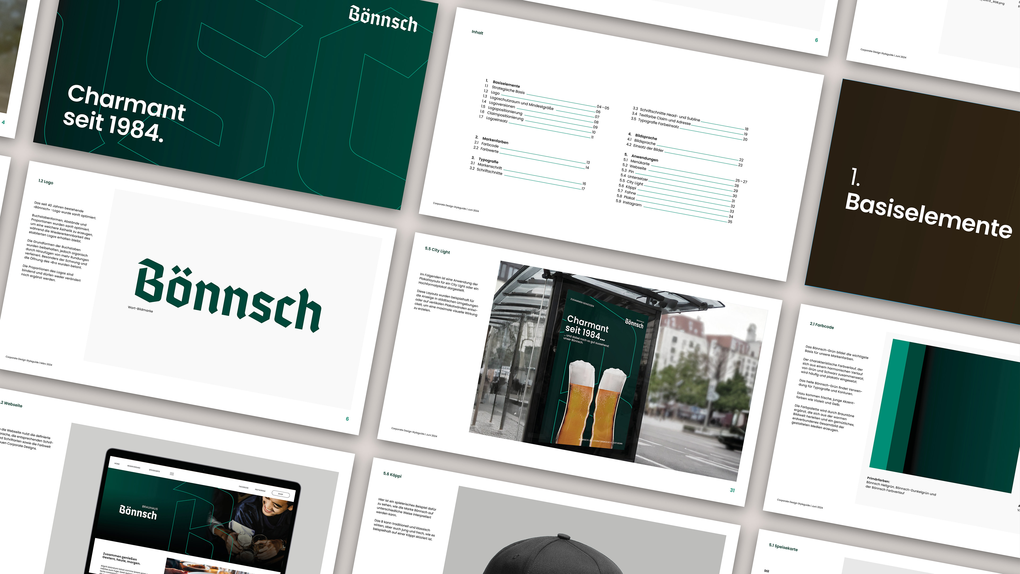
Task: Click contents entry "3.4 Textfarbe Claim und Adresse"
Action: pos(661,119)
